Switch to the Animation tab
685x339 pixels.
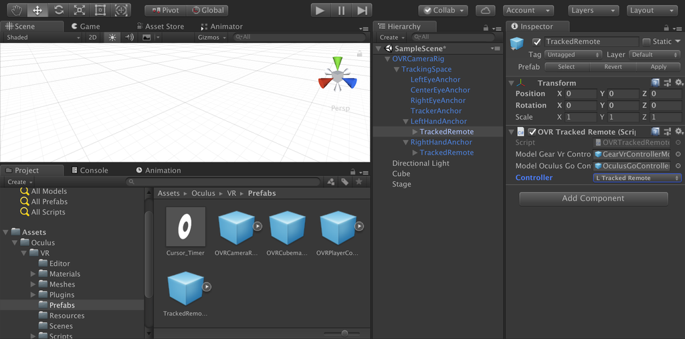(x=158, y=171)
